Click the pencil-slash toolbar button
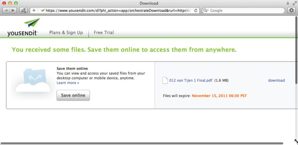Image resolution: width=298 pixels, height=145 pixels. [x=23, y=10]
